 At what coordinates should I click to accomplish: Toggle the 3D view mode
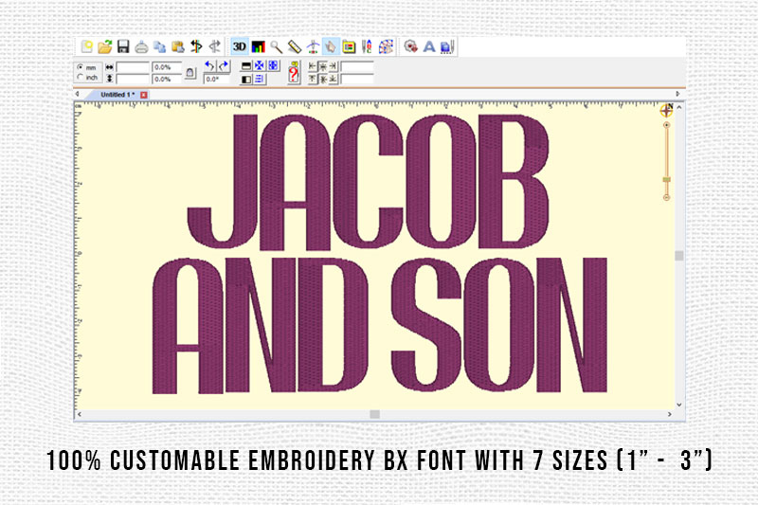tap(240, 46)
